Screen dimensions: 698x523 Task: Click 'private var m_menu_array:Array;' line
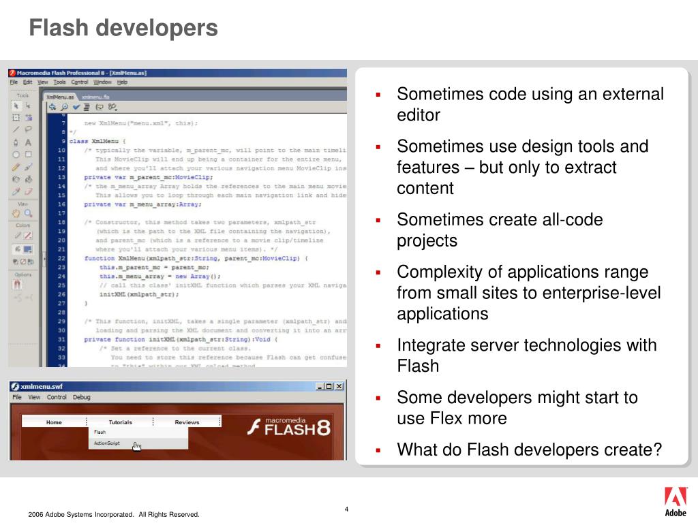(142, 204)
